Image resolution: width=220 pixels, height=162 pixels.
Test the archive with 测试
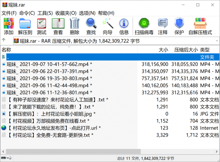click(x=42, y=26)
